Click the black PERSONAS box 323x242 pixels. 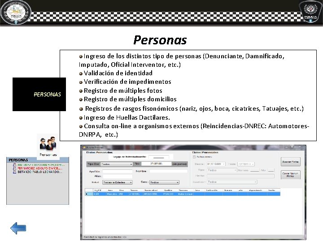click(x=39, y=94)
